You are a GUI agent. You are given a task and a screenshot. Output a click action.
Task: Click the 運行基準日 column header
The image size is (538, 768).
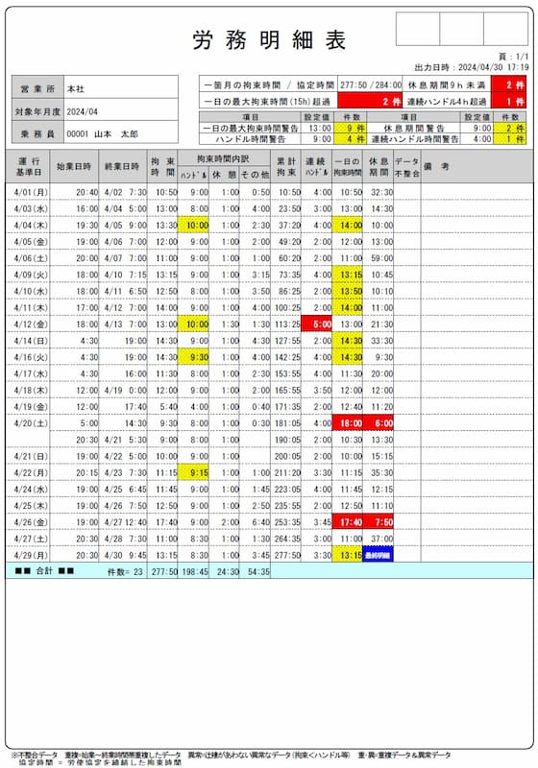29,166
